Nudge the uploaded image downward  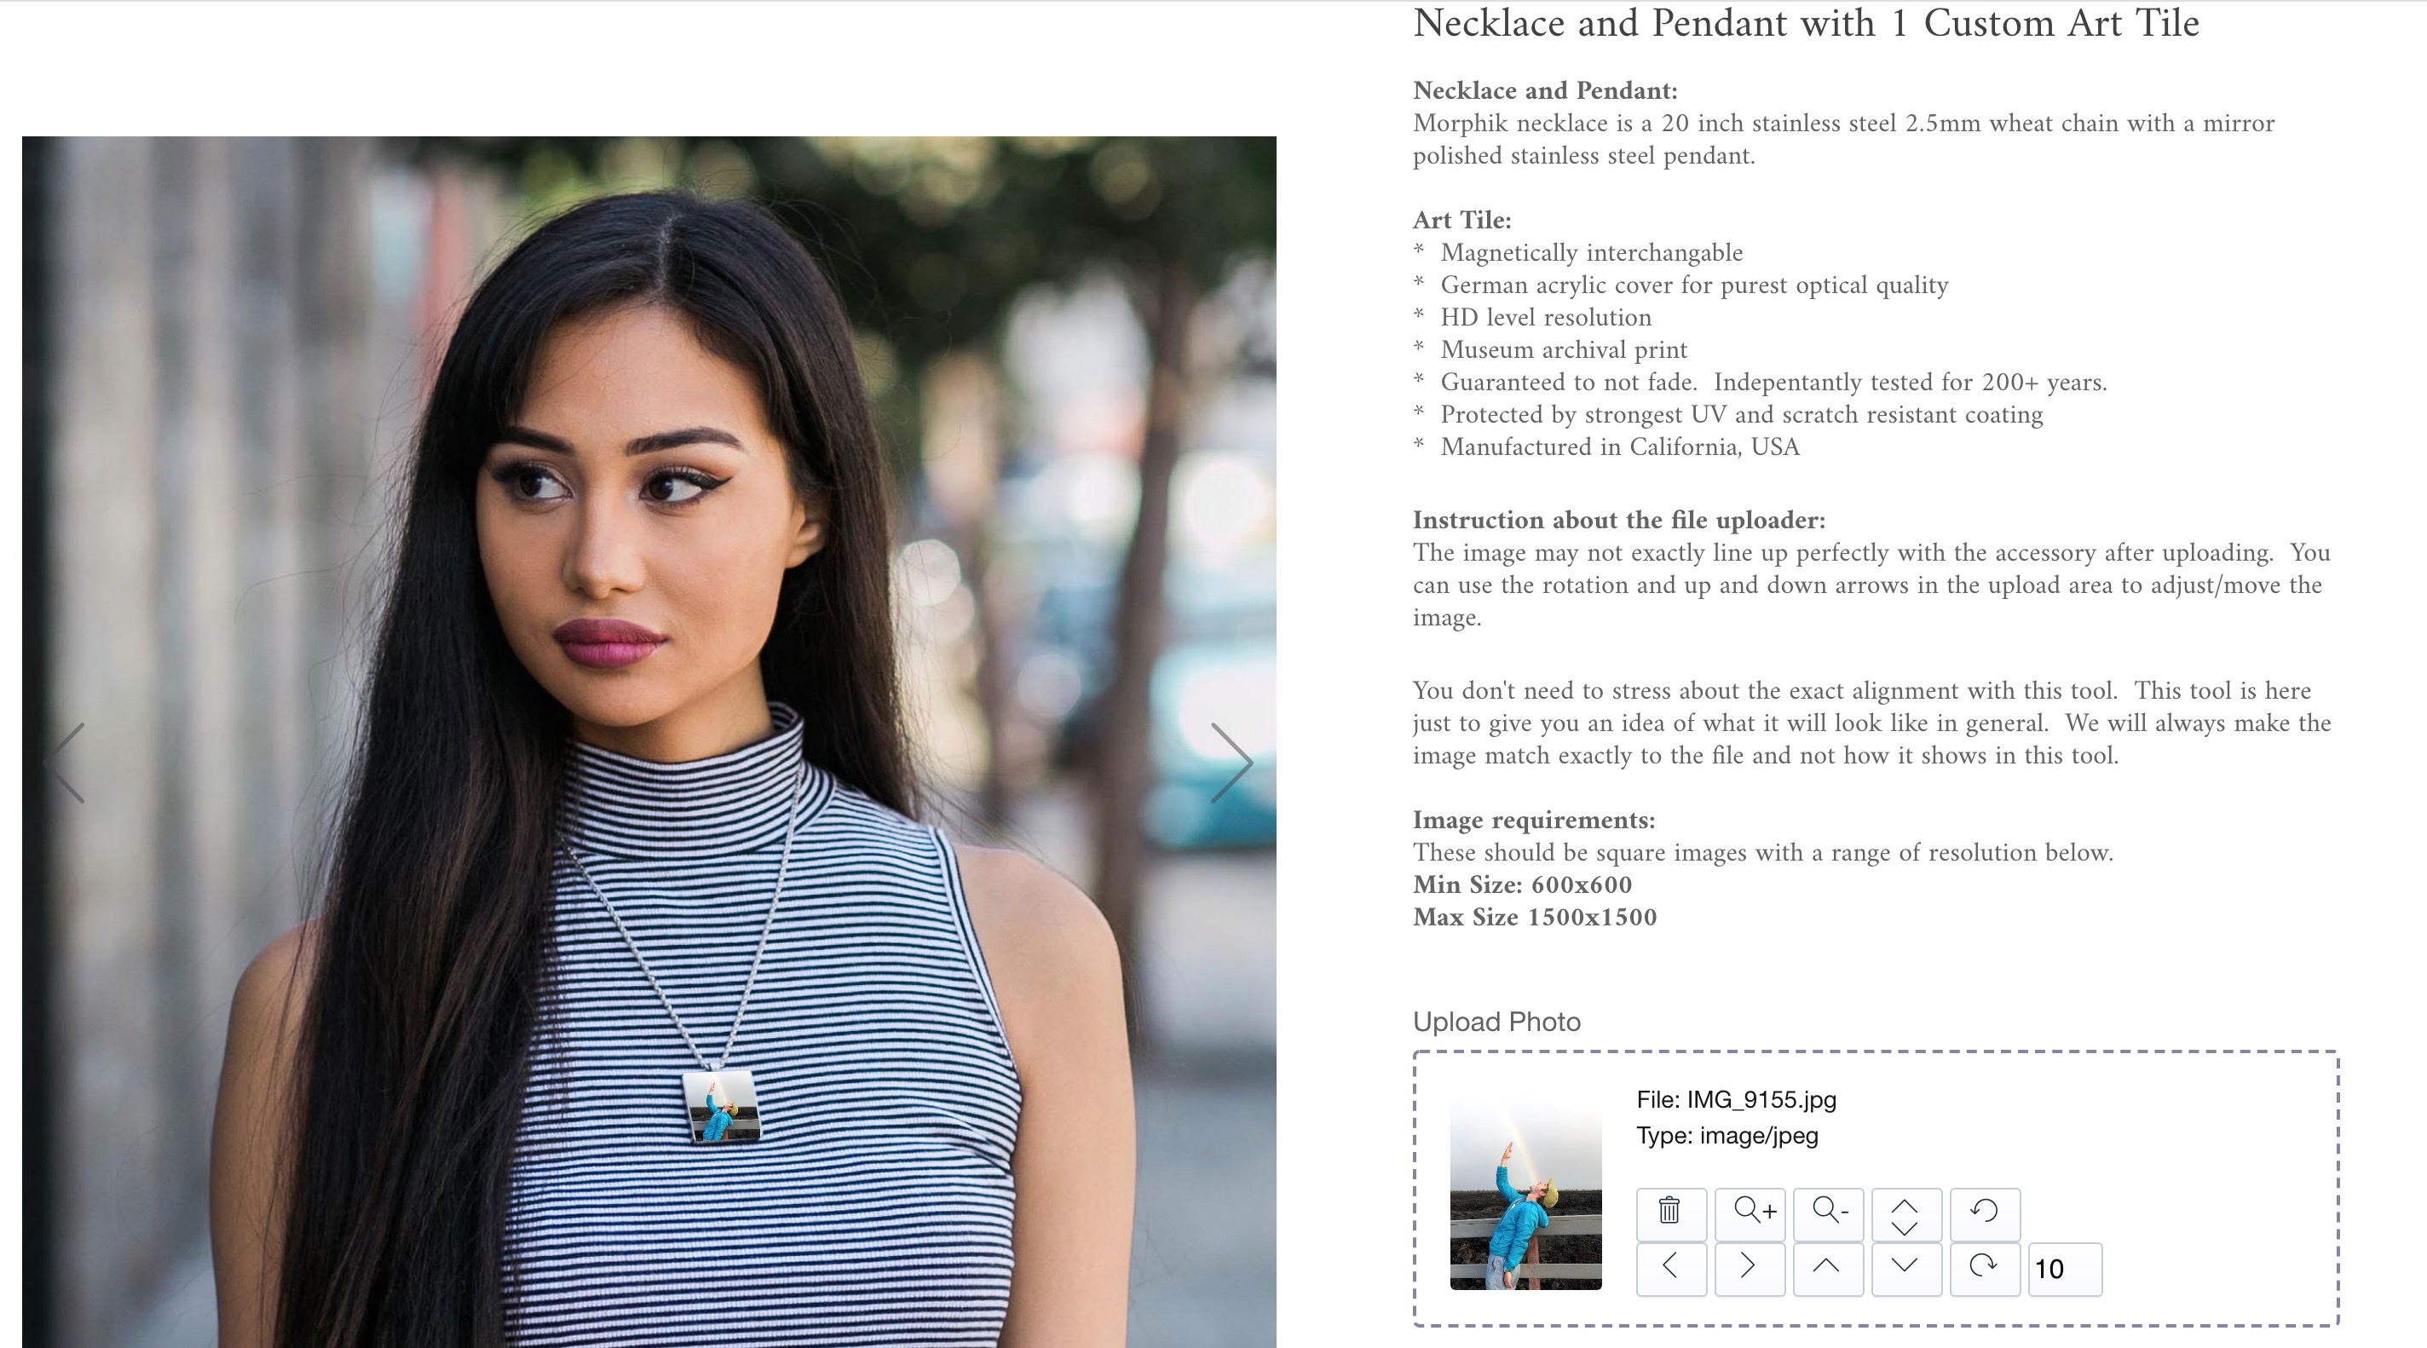[x=1906, y=1268]
